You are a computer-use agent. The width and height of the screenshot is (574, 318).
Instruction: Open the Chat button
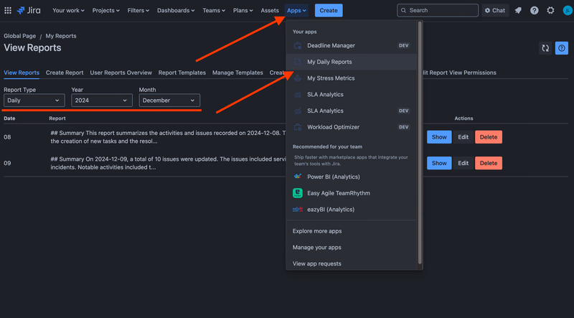[495, 10]
